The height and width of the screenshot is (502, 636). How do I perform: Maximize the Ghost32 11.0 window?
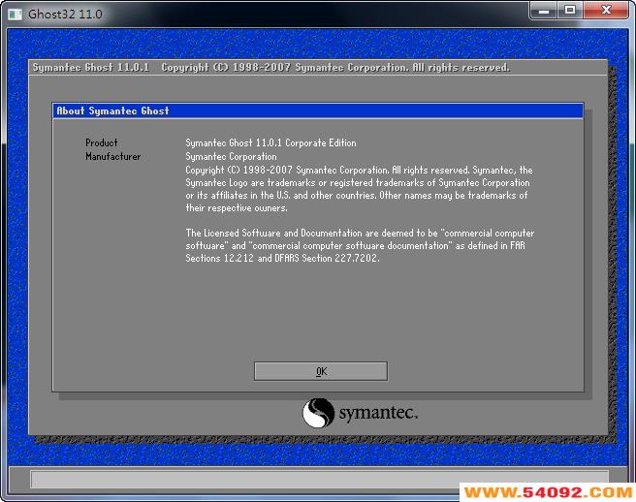(x=570, y=10)
